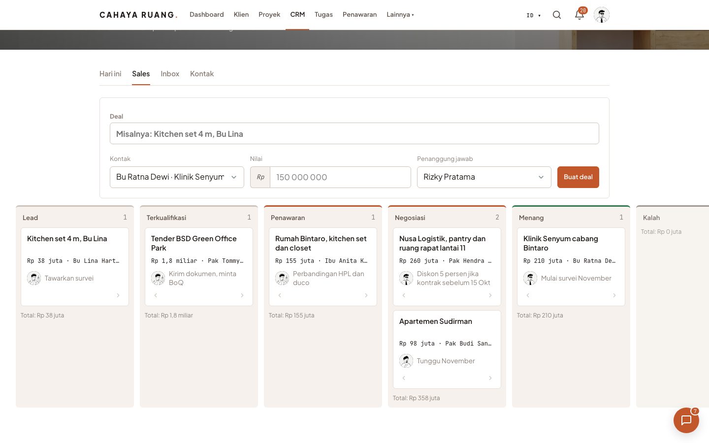Switch to the Inbox tab

170,74
